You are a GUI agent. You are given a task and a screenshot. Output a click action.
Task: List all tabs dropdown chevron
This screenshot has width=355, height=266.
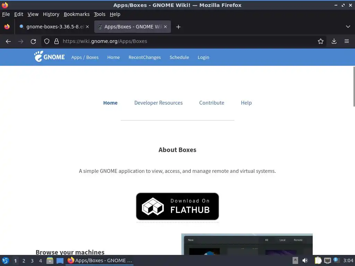pyautogui.click(x=348, y=27)
